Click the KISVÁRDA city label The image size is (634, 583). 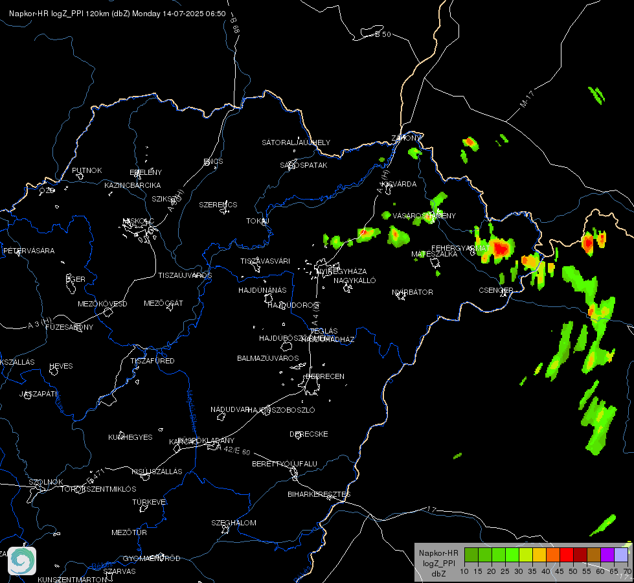(x=399, y=184)
